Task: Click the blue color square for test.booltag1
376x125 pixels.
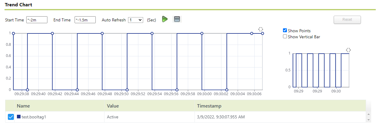Action: 19,117
